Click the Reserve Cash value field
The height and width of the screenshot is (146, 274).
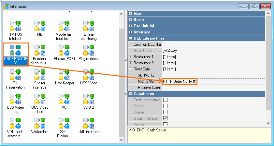(x=213, y=88)
